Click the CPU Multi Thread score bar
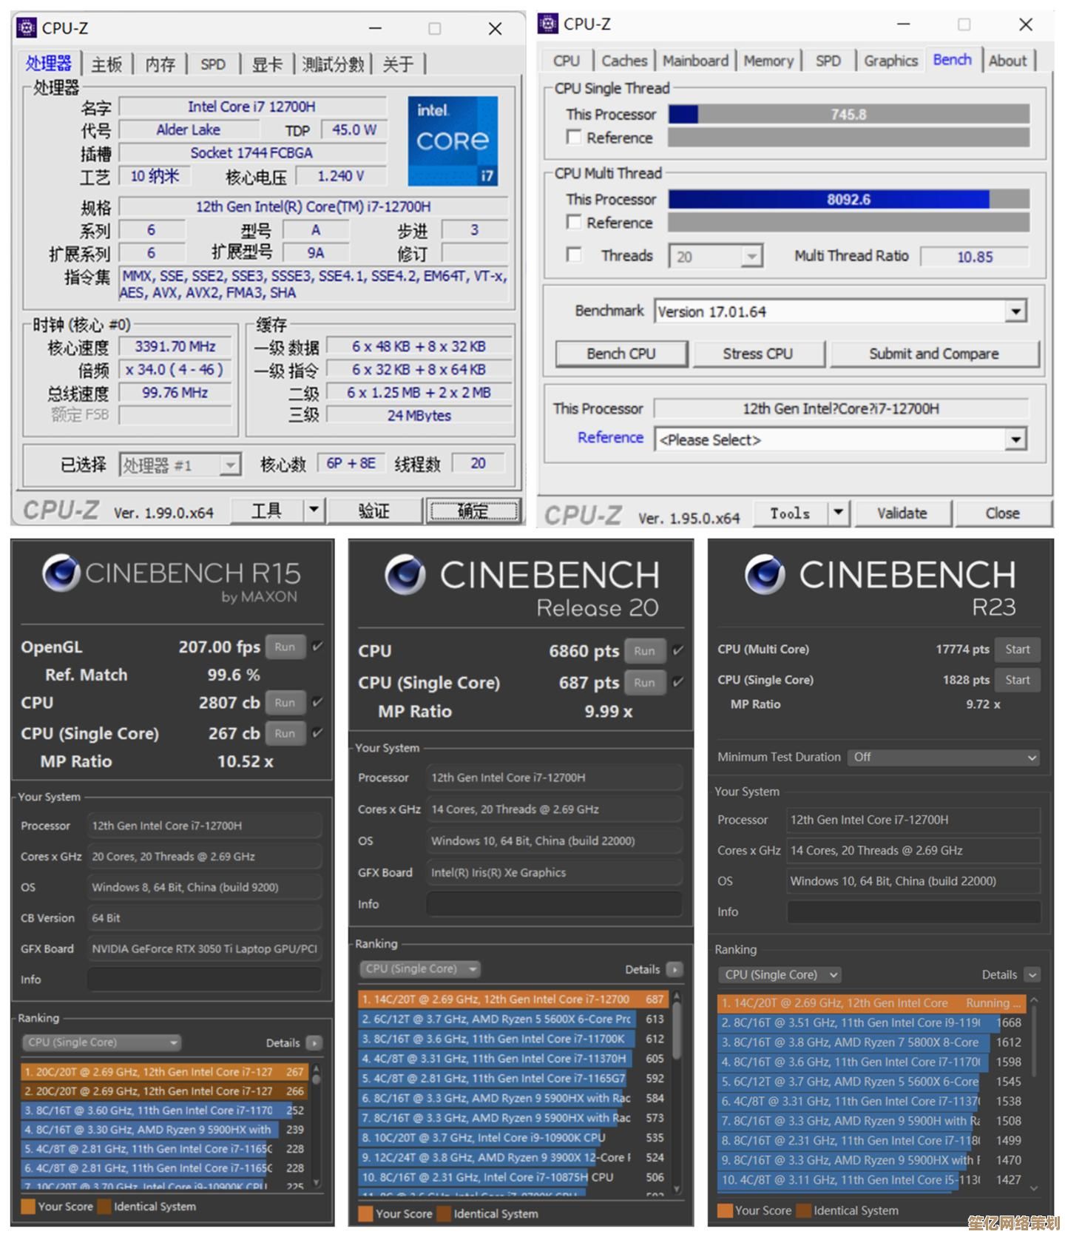This screenshot has width=1065, height=1237. 848,199
